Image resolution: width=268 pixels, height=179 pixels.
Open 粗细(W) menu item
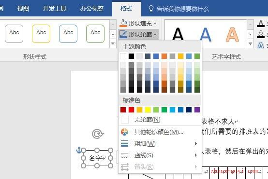[160, 144]
